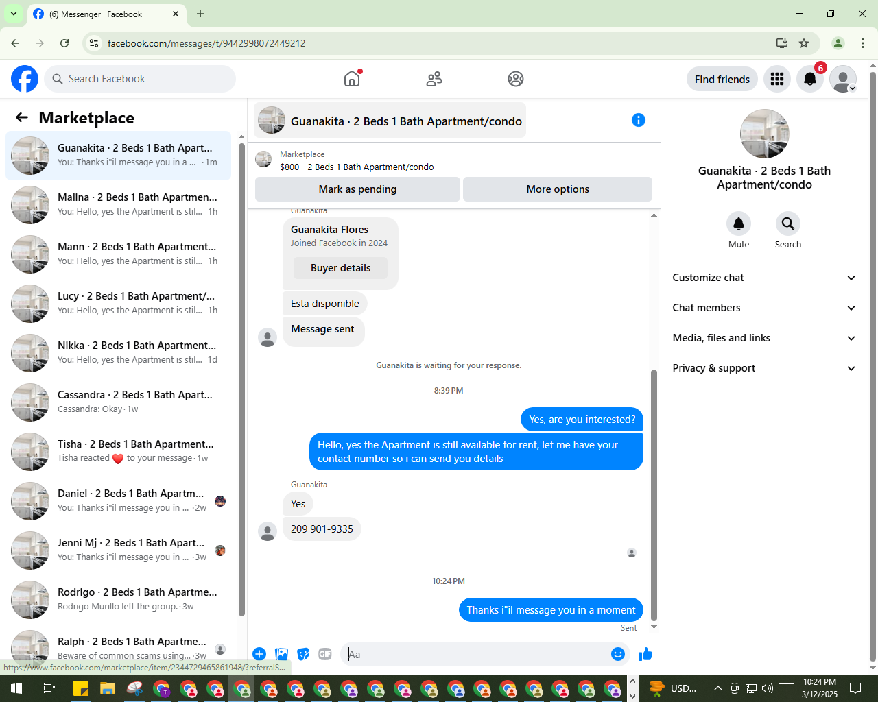Open the Chrome tab search dropdown
The width and height of the screenshot is (878, 702).
point(14,14)
